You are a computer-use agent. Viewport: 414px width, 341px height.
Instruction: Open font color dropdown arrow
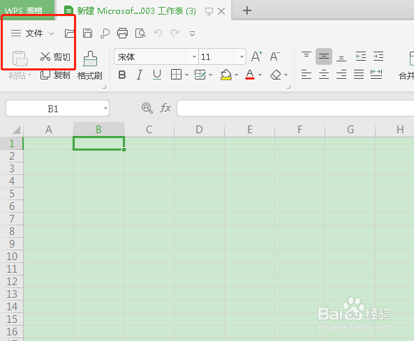click(x=260, y=75)
